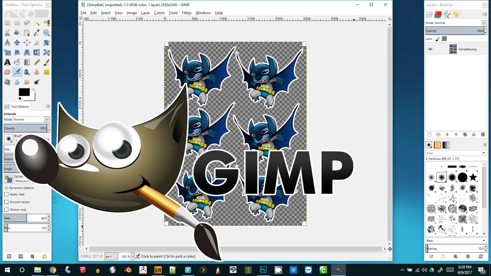491x276 pixels.
Task: Select the Scissors Select tool
Action: [x=7, y=33]
